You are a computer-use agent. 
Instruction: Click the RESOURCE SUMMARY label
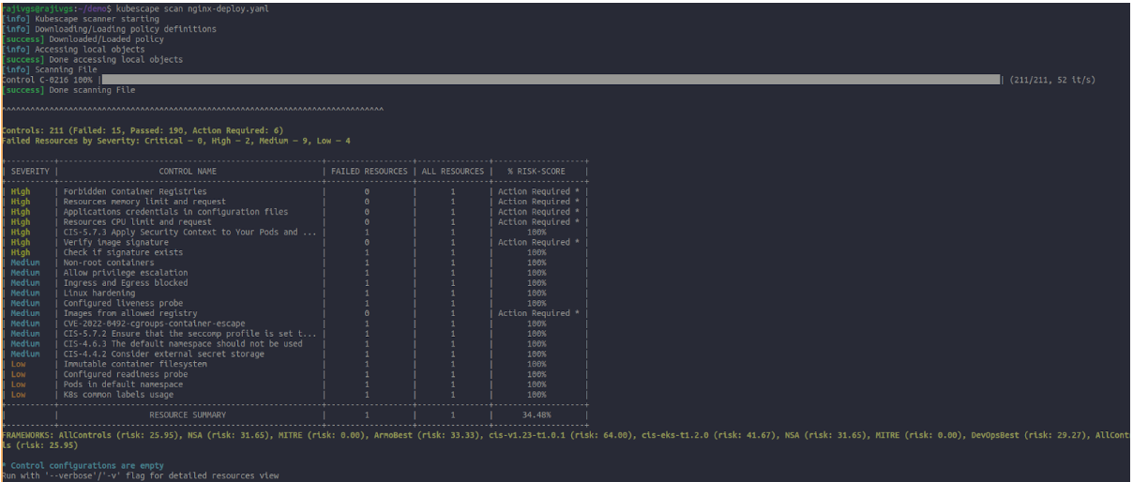tap(188, 414)
